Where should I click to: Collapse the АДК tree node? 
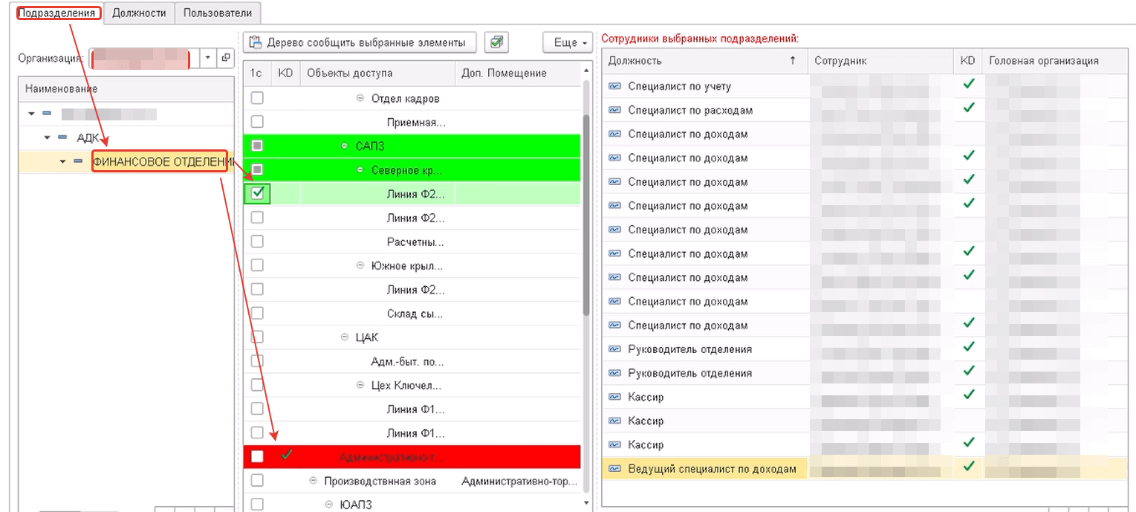click(x=48, y=137)
